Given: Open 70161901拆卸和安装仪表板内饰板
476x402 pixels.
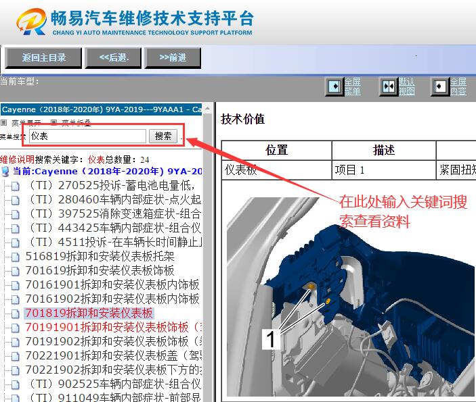Looking at the screenshot, I should [x=112, y=285].
